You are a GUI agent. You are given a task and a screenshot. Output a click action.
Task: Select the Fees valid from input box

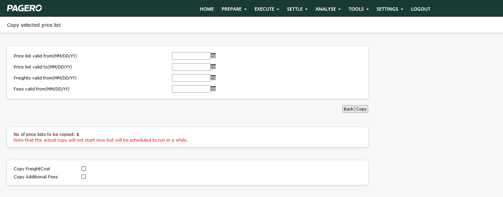coord(191,89)
